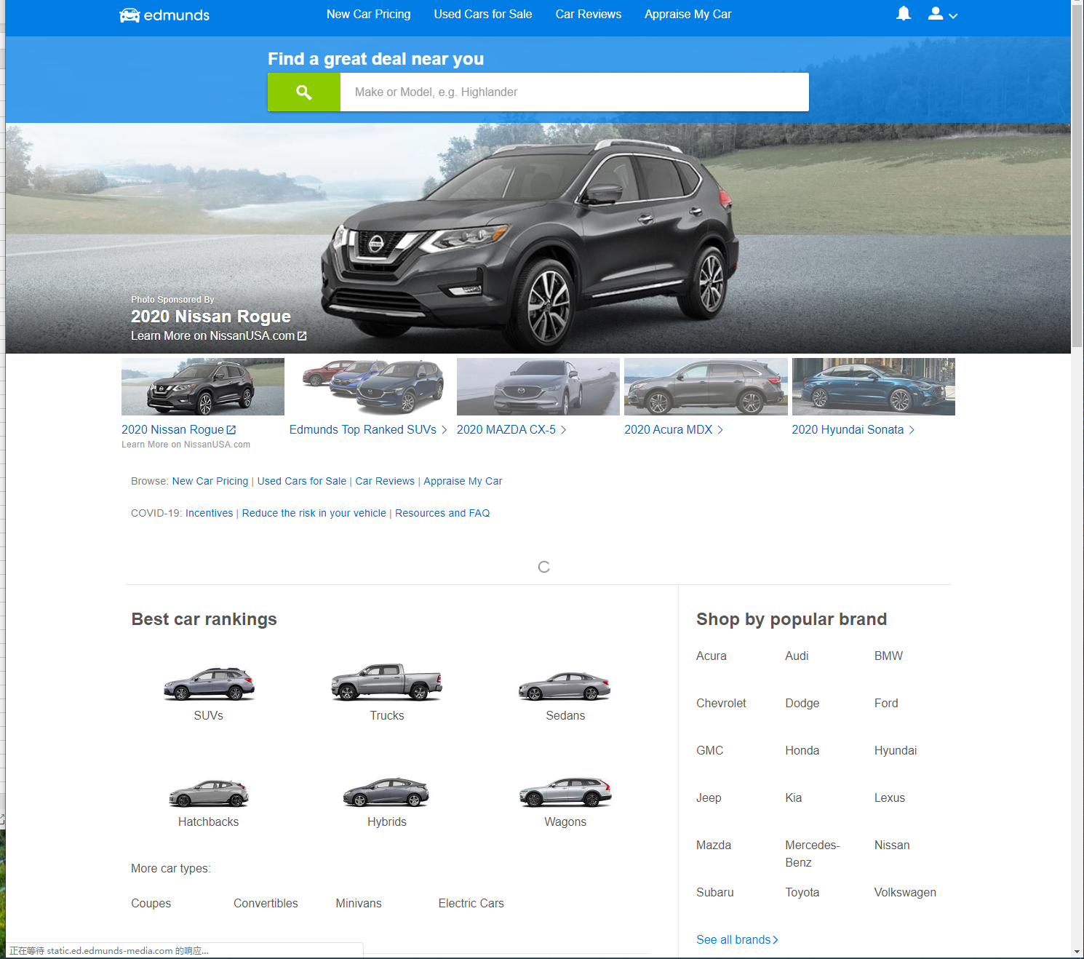Screen dimensions: 1084x959
Task: Open the Minivans car type link
Action: pyautogui.click(x=359, y=903)
